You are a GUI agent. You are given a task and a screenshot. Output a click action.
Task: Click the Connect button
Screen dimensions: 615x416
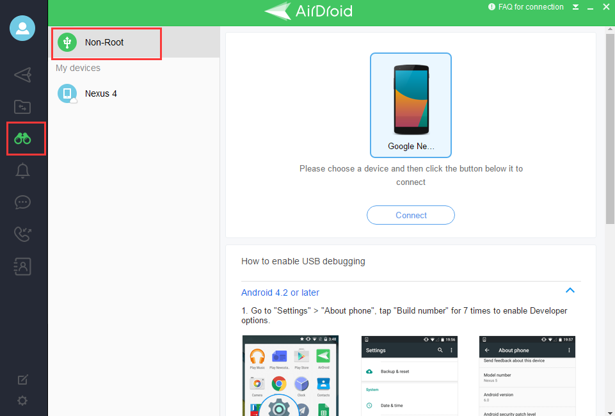(411, 215)
